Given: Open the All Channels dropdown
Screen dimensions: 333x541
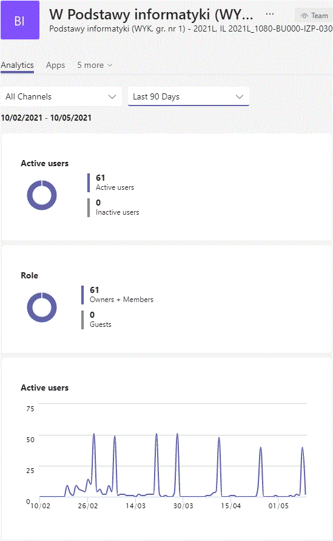Looking at the screenshot, I should pyautogui.click(x=61, y=96).
